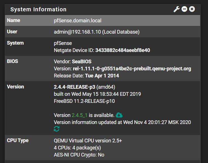The width and height of the screenshot is (208, 163).
Task: Select the hostname pfSense.domain.local
Action: [x=78, y=21]
